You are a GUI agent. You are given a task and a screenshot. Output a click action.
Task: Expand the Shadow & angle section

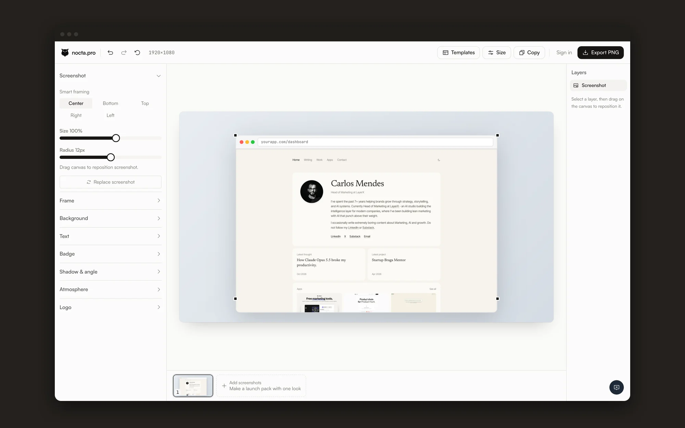coord(110,272)
